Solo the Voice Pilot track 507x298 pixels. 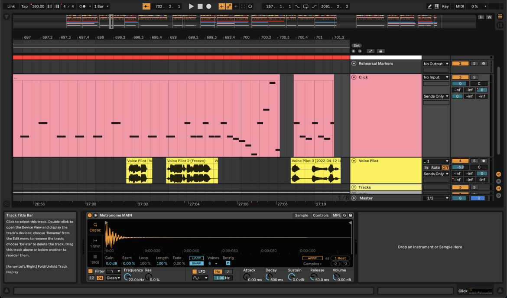[474, 161]
